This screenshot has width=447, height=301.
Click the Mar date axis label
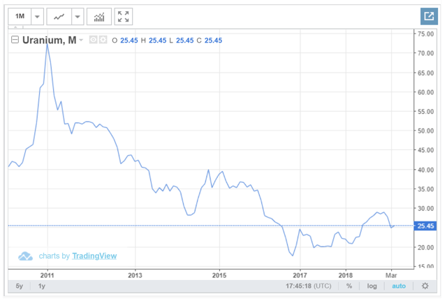point(391,275)
